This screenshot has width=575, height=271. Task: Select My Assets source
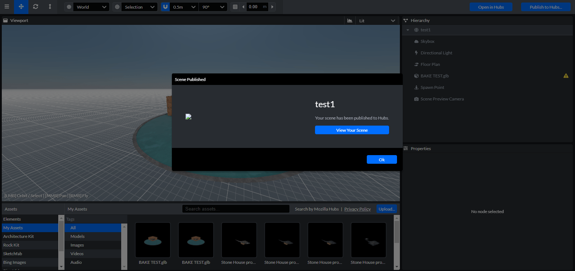(x=30, y=228)
